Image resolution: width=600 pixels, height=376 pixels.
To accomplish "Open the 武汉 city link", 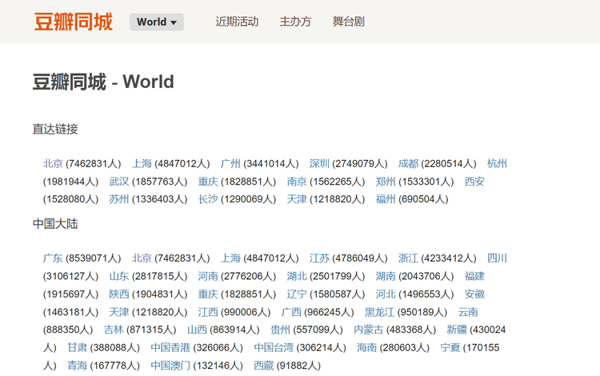I will [119, 182].
